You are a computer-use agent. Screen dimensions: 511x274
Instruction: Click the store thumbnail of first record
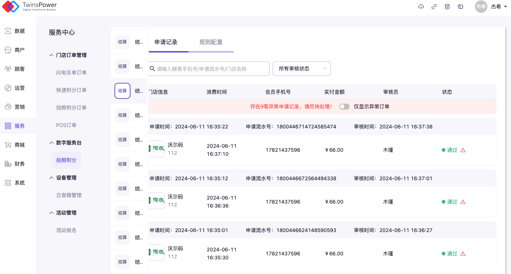point(157,149)
